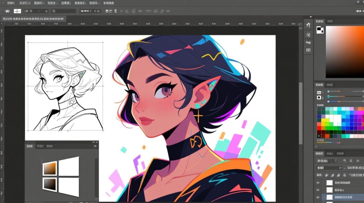
Task: Click the second icon in the collapsed panel strip
Action: pos(308,34)
